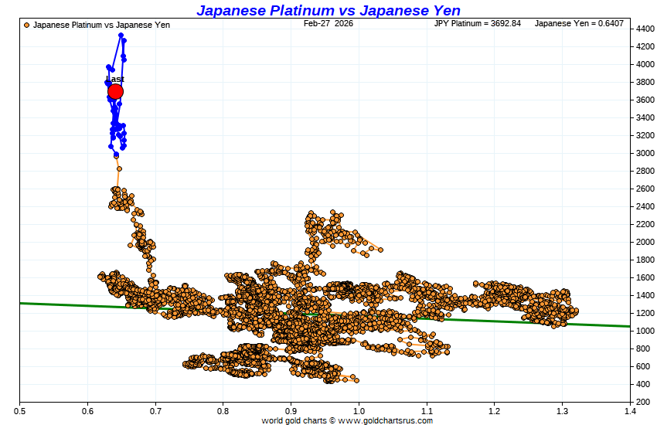Select the legend label text in top-left

pyautogui.click(x=101, y=25)
